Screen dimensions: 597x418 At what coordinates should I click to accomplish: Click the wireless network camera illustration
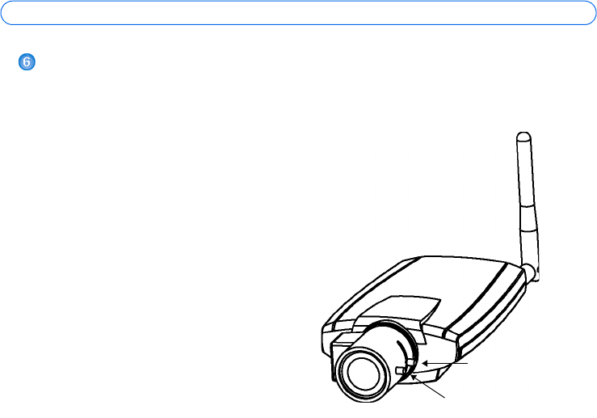(x=431, y=268)
